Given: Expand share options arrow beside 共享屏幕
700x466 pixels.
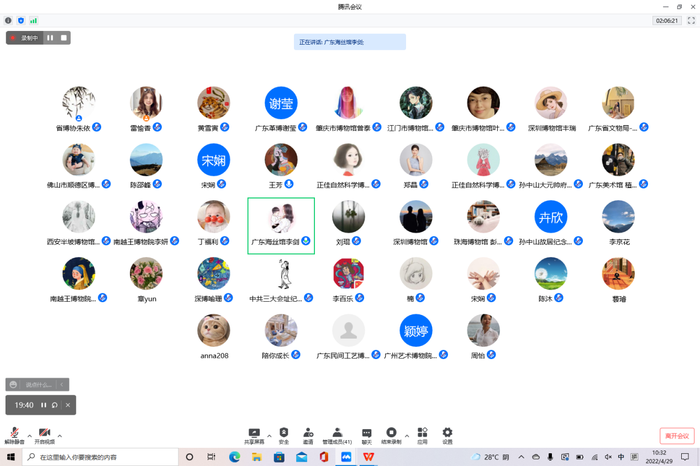Looking at the screenshot, I should 269,436.
